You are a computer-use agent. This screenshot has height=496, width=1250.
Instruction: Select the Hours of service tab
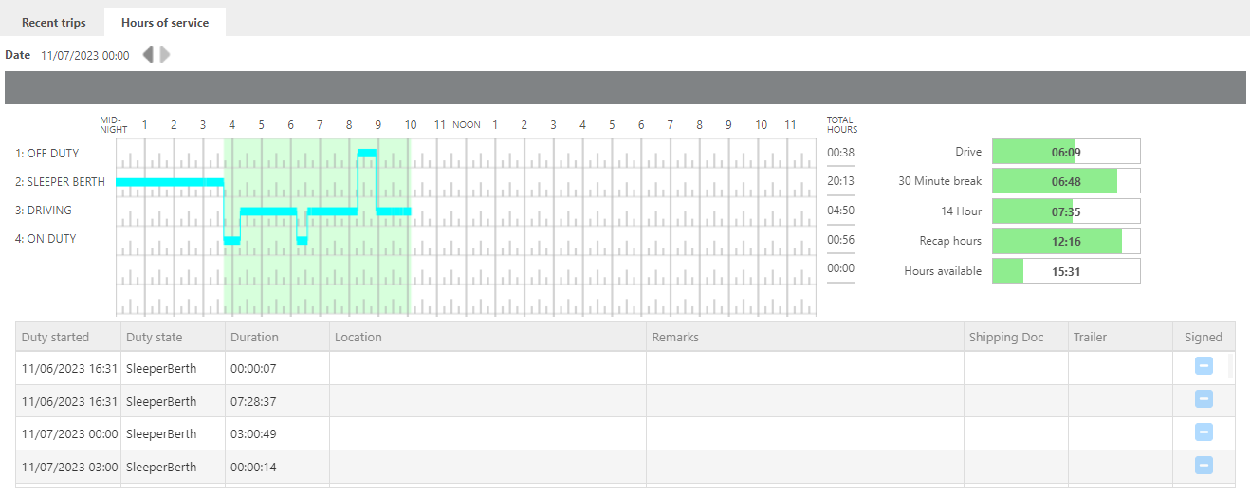165,23
